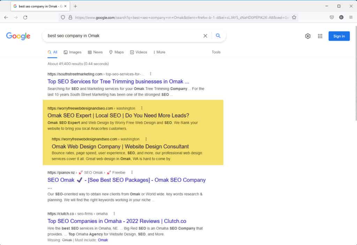View site security padlock info
The width and height of the screenshot is (357, 245).
click(70, 17)
